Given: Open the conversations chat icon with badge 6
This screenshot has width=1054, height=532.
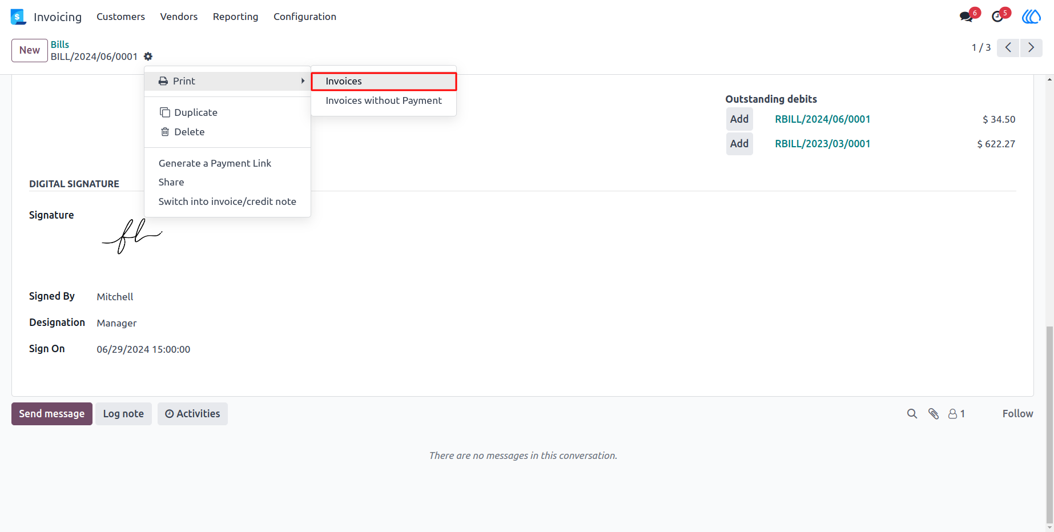Looking at the screenshot, I should click(967, 17).
